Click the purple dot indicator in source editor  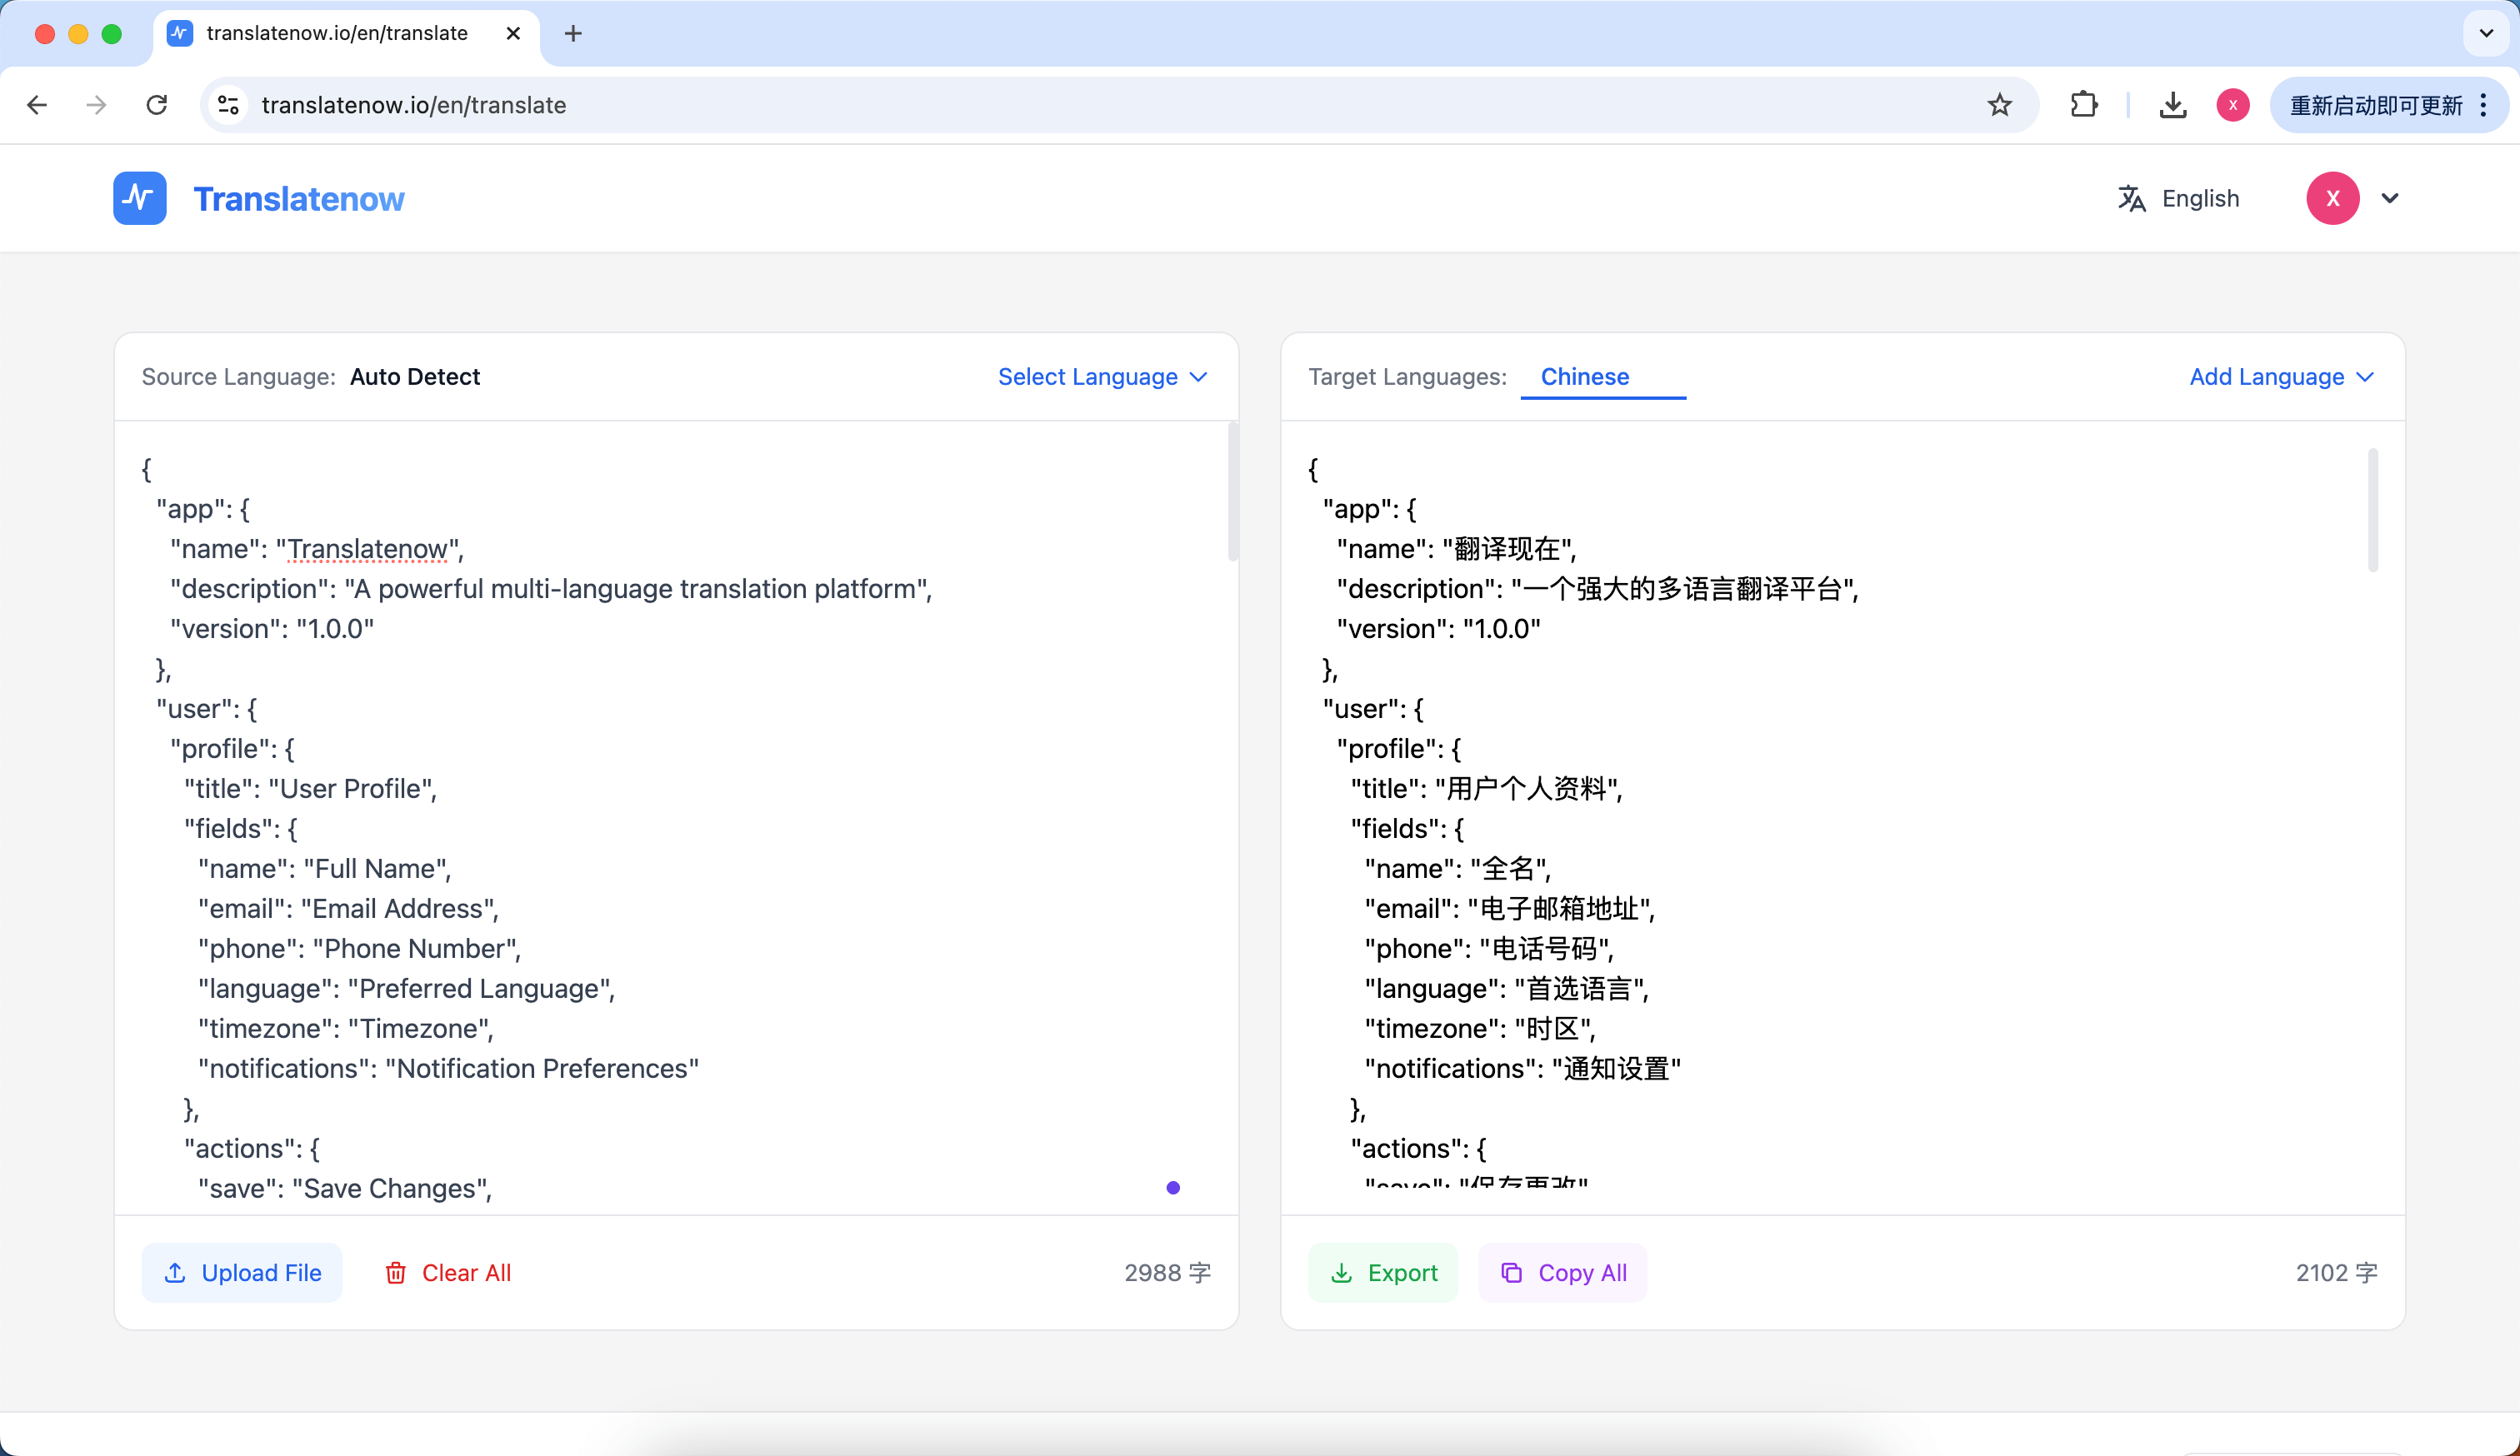click(x=1173, y=1187)
